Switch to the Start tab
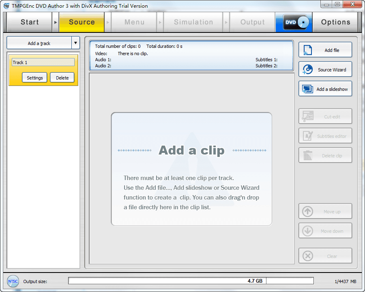 point(29,22)
